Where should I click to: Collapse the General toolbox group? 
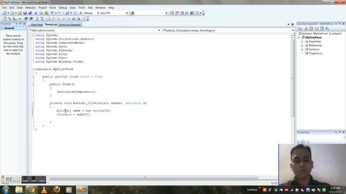point(2,28)
